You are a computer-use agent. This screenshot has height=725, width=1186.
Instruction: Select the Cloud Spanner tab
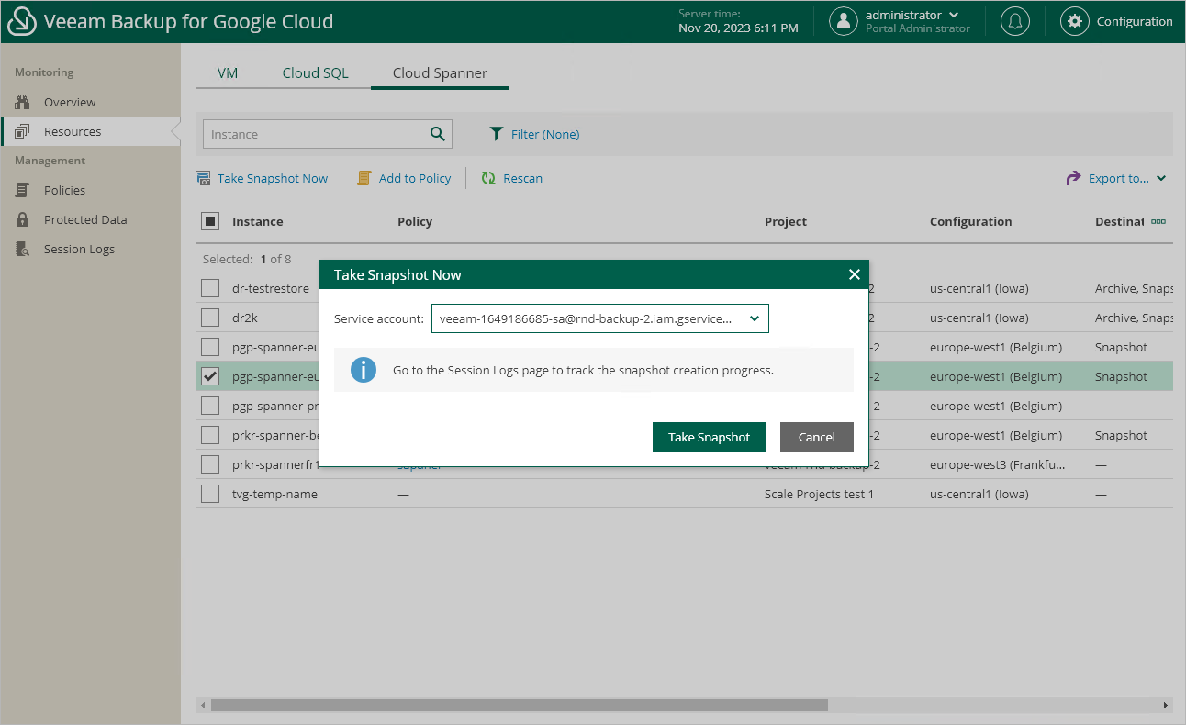tap(440, 72)
